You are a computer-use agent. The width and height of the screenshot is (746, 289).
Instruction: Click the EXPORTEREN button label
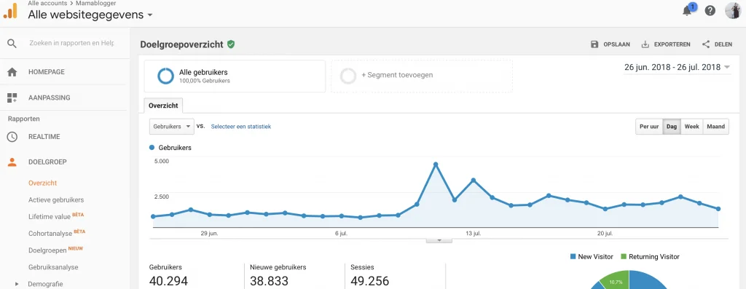(672, 44)
